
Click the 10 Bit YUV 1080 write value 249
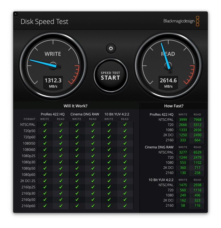pyautogui.click(x=183, y=195)
